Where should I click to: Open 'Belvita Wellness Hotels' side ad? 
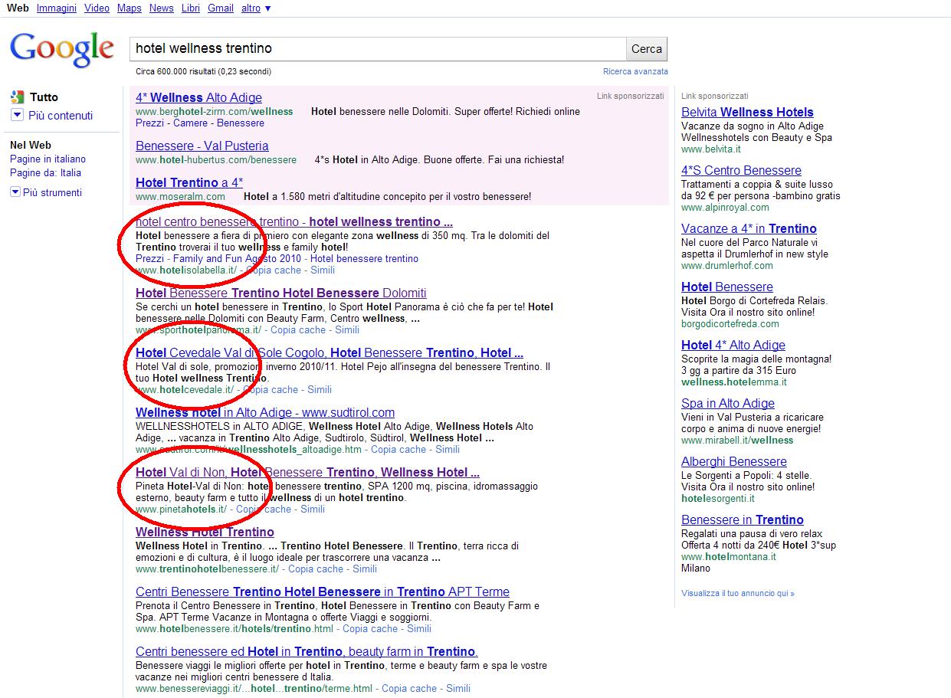click(747, 112)
